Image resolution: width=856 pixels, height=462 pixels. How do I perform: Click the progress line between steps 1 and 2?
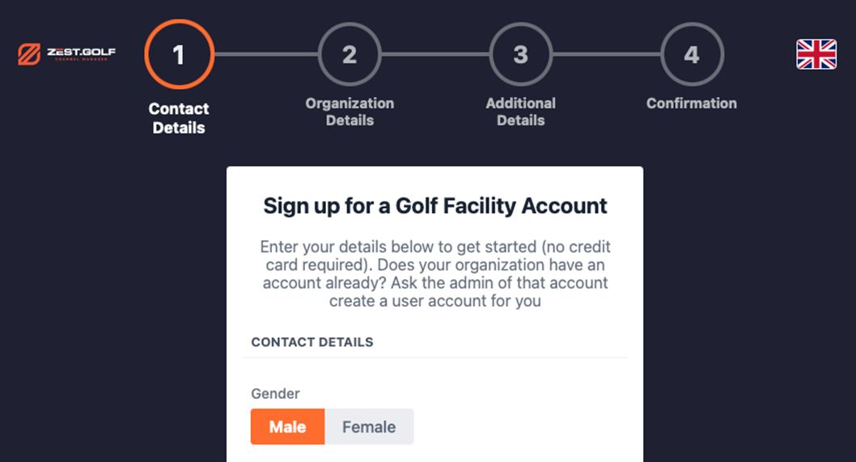[x=265, y=54]
